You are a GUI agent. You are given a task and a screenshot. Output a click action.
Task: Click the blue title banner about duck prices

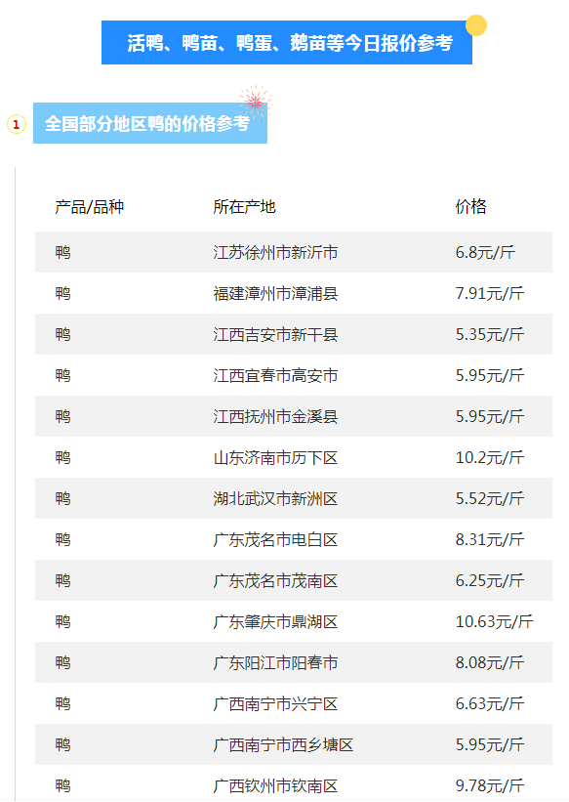coord(287,42)
